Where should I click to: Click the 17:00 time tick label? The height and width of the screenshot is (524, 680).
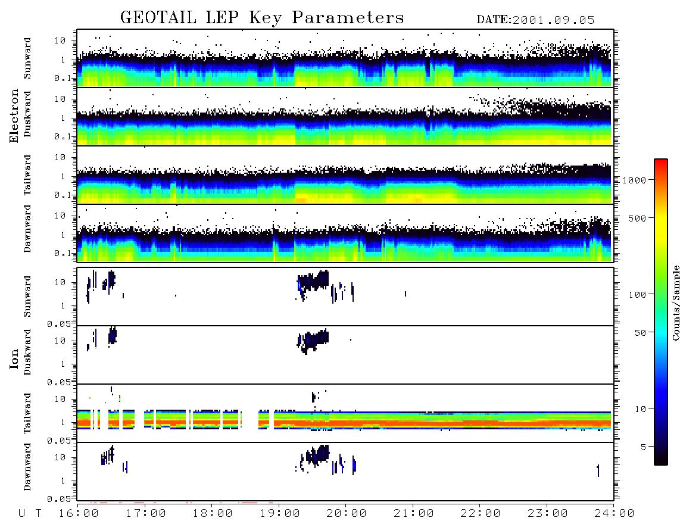tap(146, 513)
